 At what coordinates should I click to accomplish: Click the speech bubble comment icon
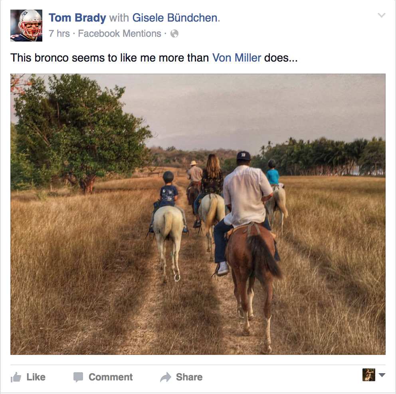(78, 377)
